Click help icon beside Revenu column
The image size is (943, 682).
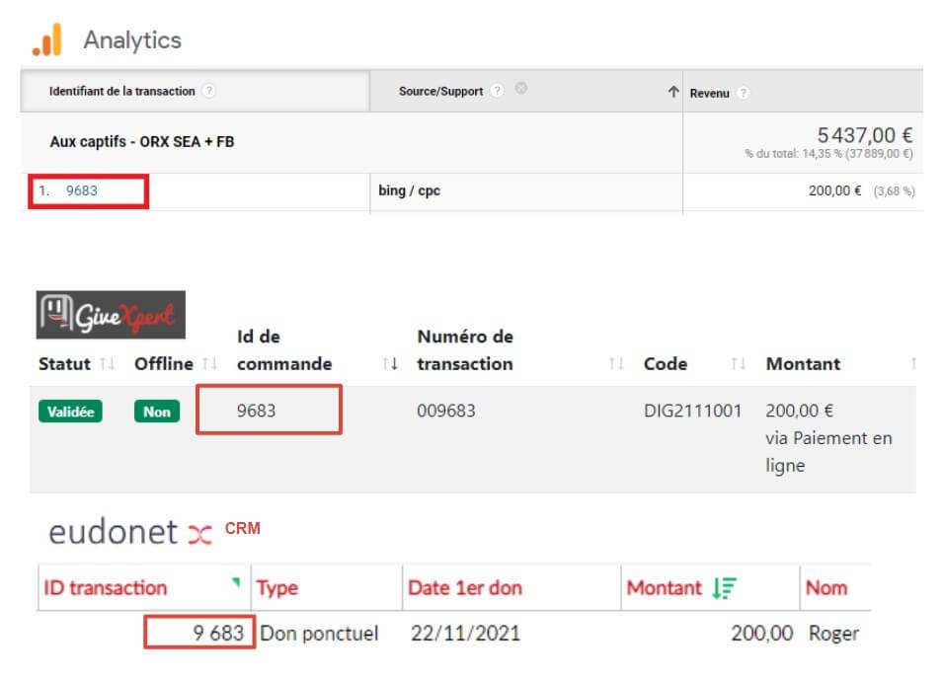point(743,93)
